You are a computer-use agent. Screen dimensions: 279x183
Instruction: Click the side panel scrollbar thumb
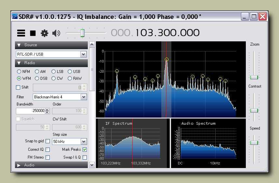(92, 69)
